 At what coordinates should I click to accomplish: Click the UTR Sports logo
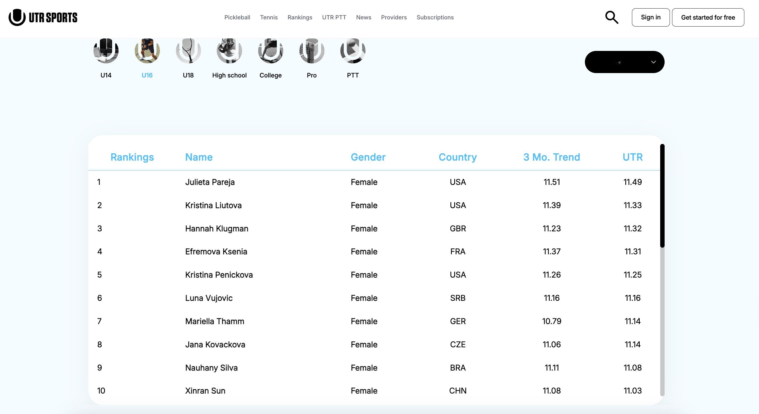[x=43, y=17]
